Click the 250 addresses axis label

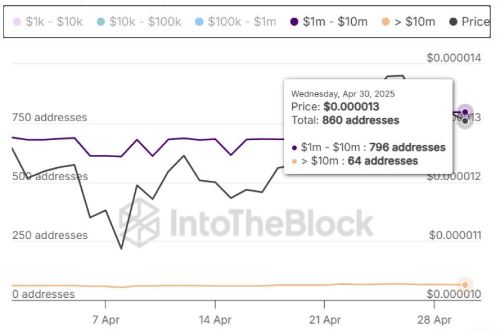pos(49,235)
